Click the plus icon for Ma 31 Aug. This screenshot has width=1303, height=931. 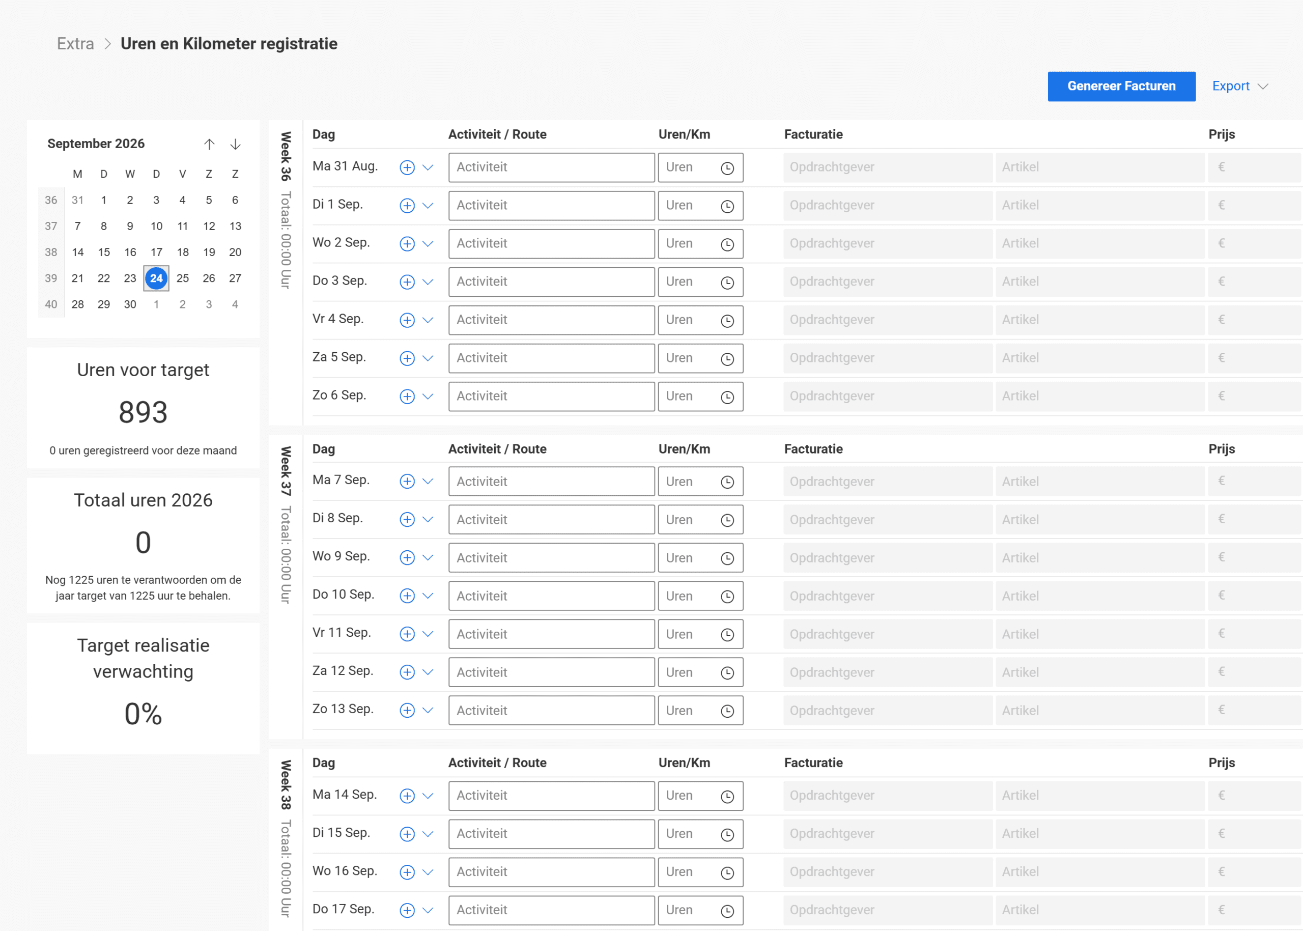click(407, 167)
